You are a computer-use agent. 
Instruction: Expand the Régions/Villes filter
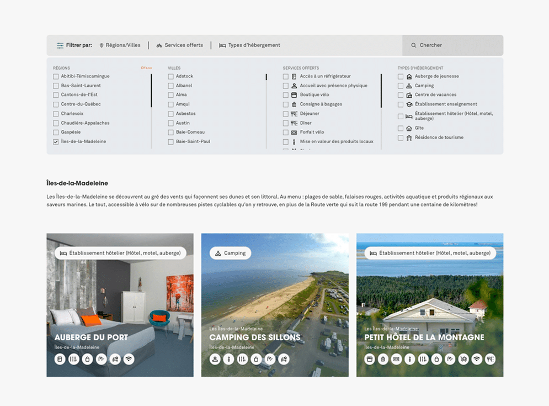point(120,45)
